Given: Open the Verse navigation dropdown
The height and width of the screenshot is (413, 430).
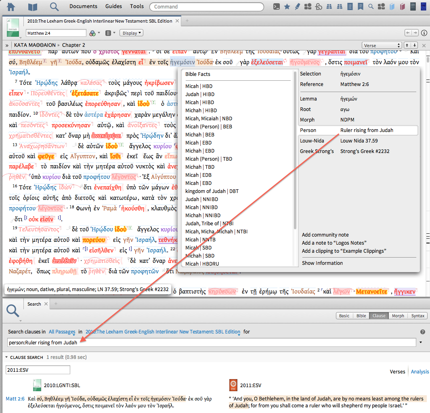Looking at the screenshot, I should (x=382, y=45).
